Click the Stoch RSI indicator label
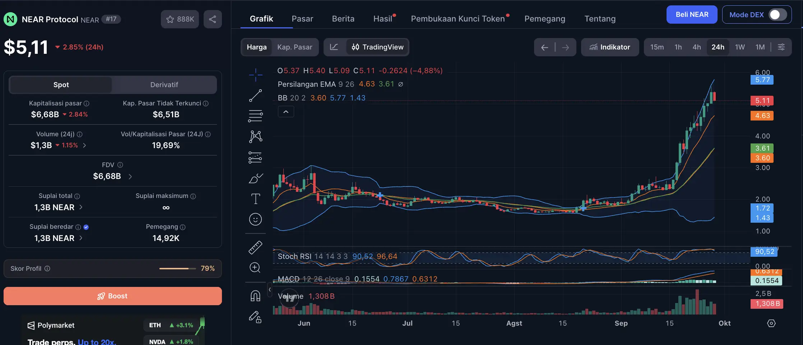Image resolution: width=803 pixels, height=345 pixels. (x=294, y=256)
